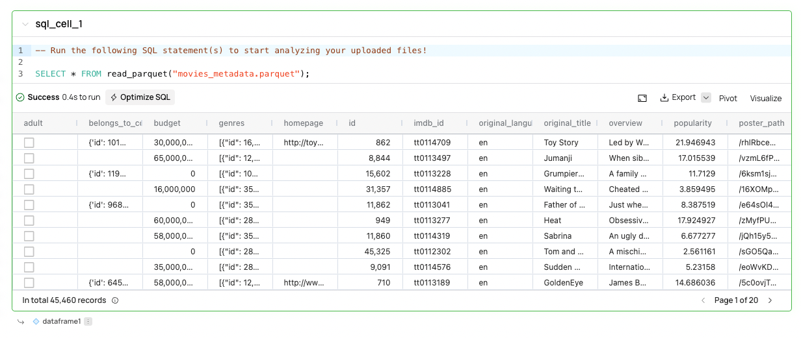Screen dimensions: 801x338
Task: Click the dataframe1 diamond icon
Action: (36, 321)
